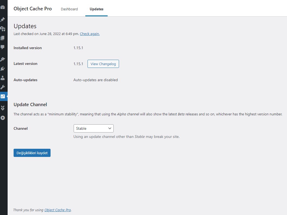Click the Object Cache Pro heading text
The width and height of the screenshot is (287, 215).
point(33,8)
